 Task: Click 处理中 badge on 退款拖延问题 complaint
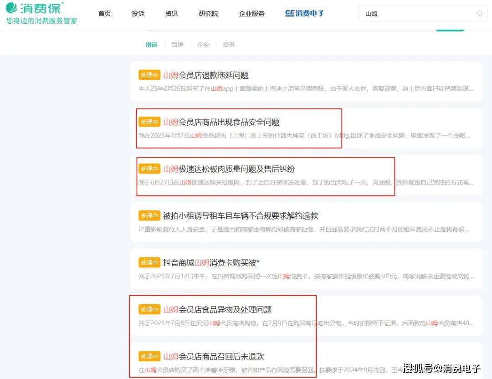[x=149, y=75]
